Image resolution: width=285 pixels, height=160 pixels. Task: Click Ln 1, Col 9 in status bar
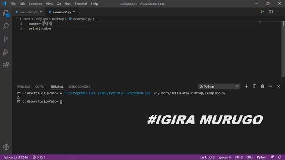[208, 157]
